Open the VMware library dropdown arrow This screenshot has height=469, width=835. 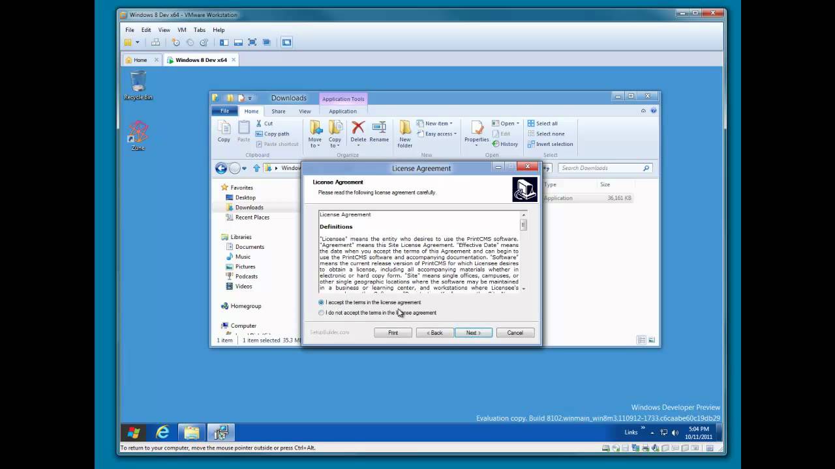137,42
